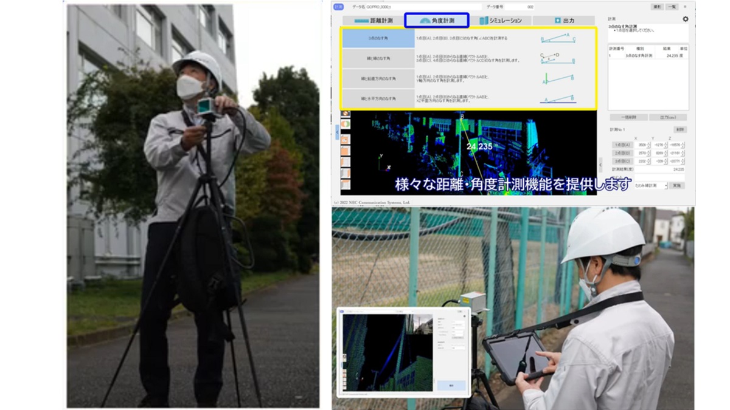
Task: Click the blue 計測 logo icon
Action: 339,7
